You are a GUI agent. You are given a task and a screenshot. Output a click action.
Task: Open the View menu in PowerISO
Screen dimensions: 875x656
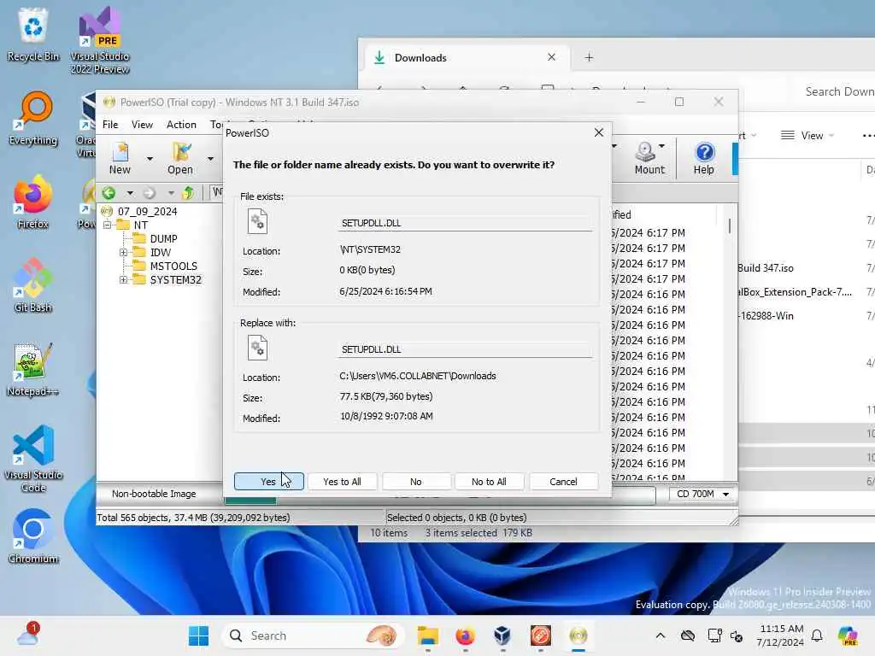click(x=142, y=125)
